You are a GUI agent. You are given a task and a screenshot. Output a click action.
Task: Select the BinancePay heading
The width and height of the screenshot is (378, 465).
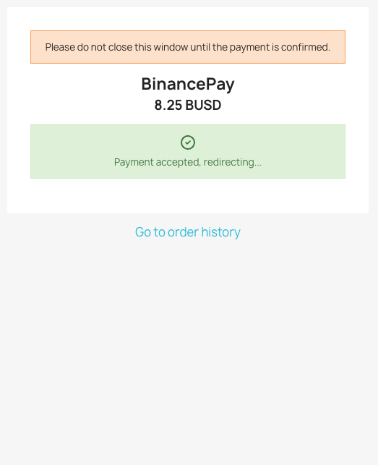188,84
